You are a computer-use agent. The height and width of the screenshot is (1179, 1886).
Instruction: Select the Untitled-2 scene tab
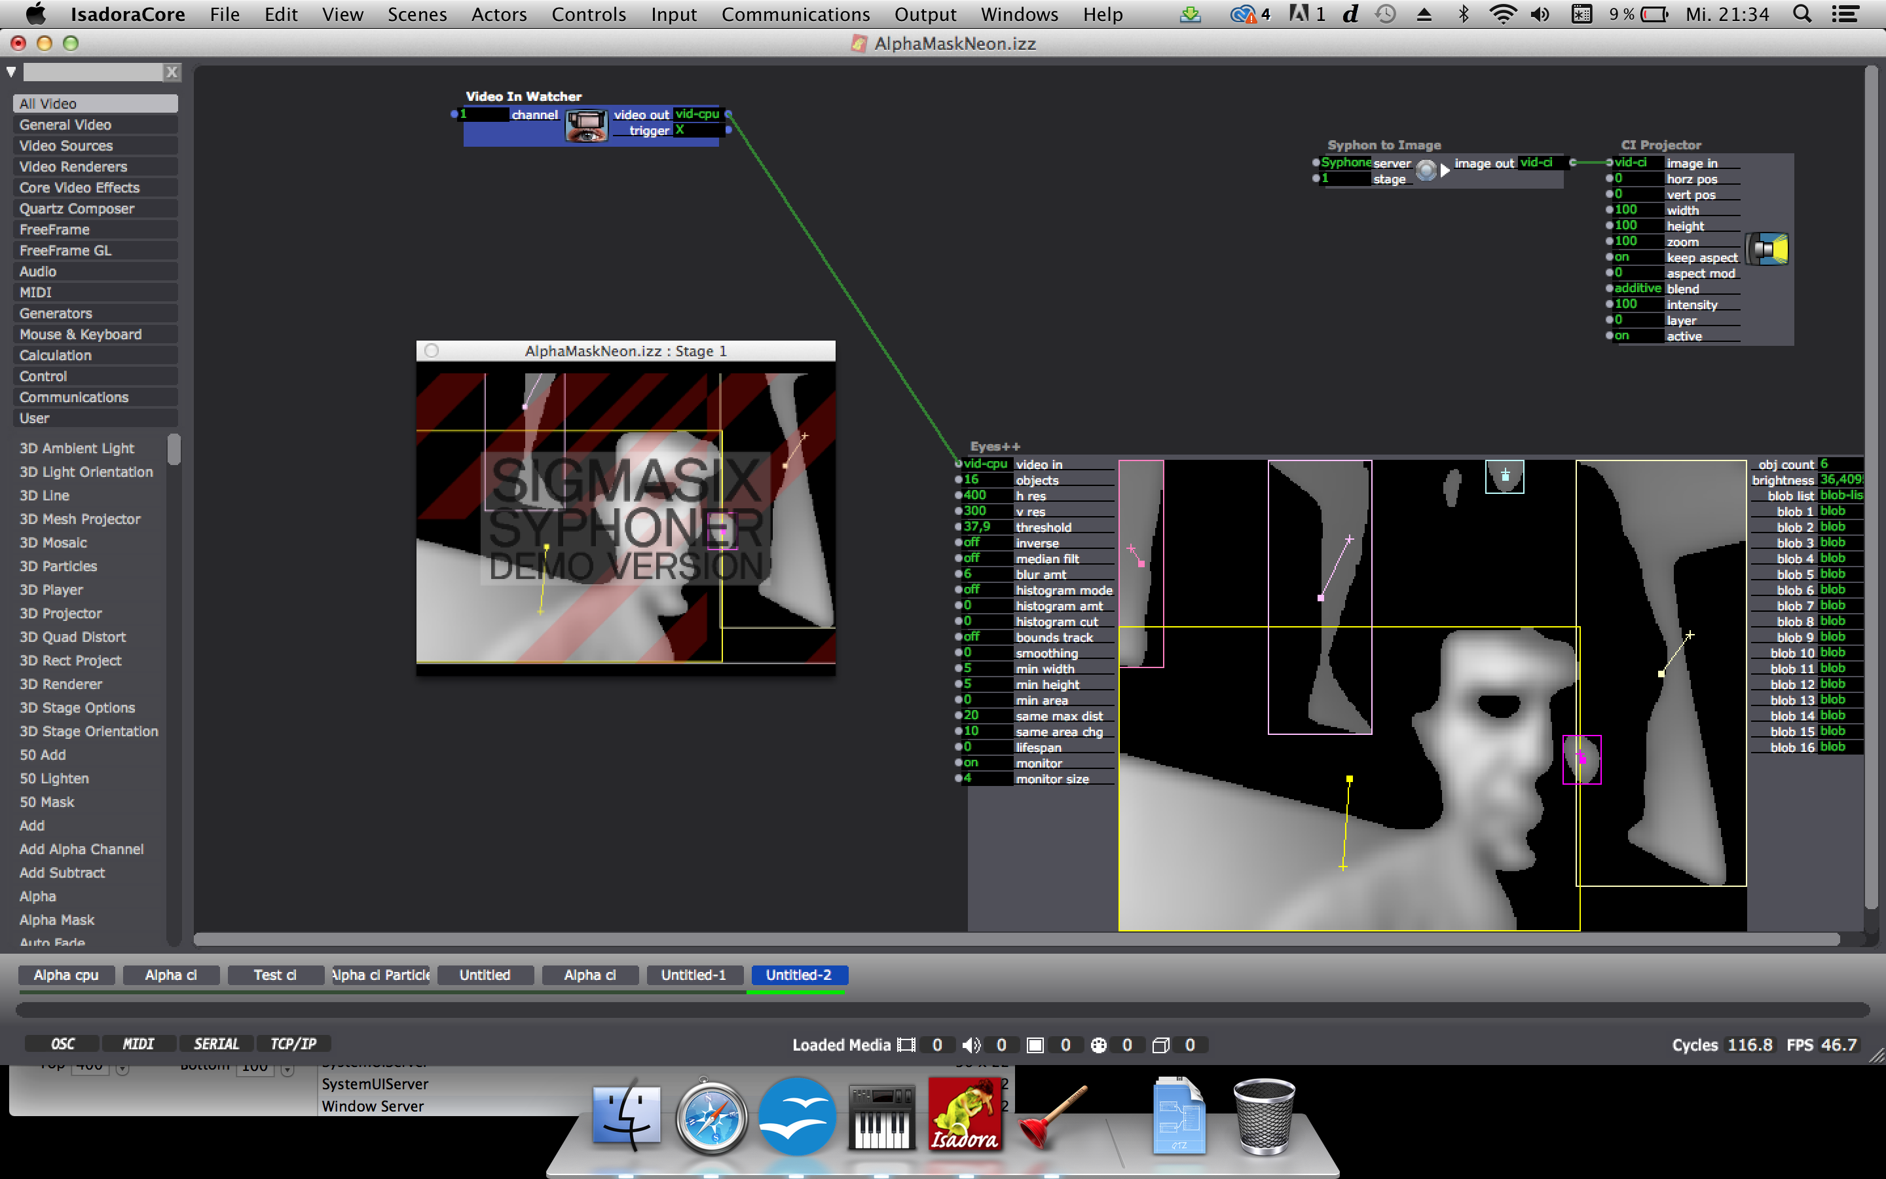coord(797,974)
